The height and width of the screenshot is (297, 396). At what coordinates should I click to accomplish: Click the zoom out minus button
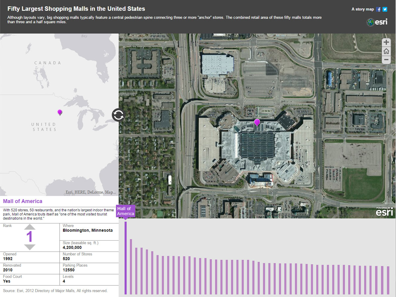point(386,60)
